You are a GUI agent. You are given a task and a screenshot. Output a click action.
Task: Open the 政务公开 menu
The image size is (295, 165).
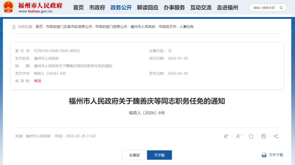coord(121,8)
